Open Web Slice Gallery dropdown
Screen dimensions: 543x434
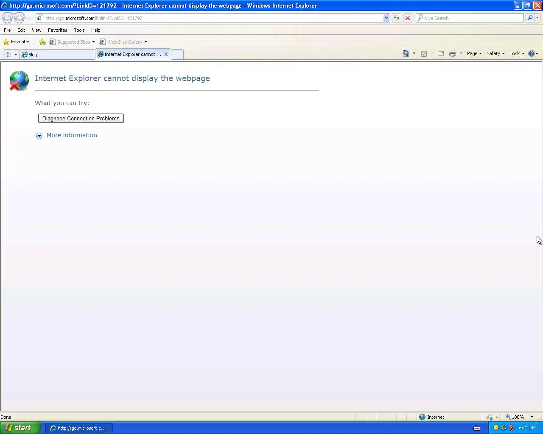coord(146,42)
